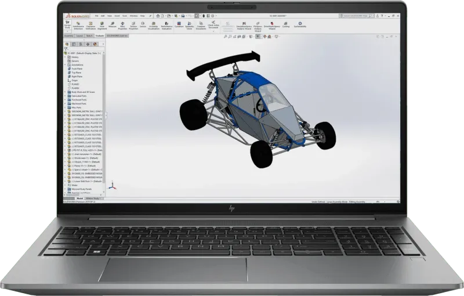Click the Open document icon
The width and height of the screenshot is (464, 296).
pyautogui.click(x=169, y=16)
